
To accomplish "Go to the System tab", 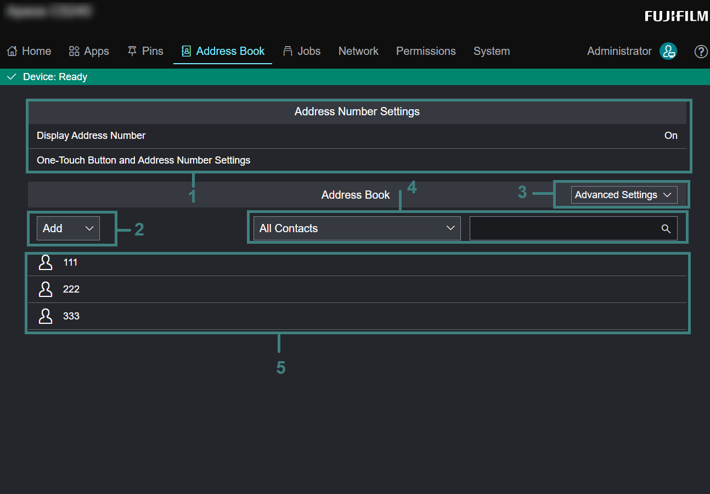I will click(492, 51).
